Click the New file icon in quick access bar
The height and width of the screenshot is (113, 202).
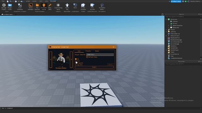point(8,1)
